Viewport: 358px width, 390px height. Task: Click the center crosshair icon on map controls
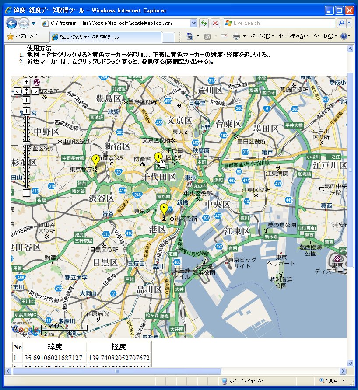click(x=26, y=91)
